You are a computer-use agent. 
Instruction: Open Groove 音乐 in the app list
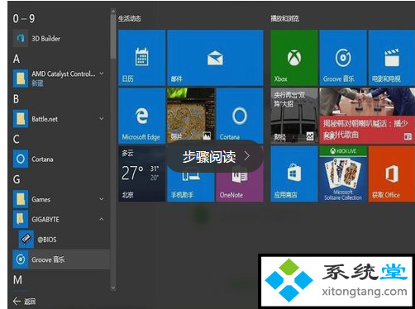(61, 259)
